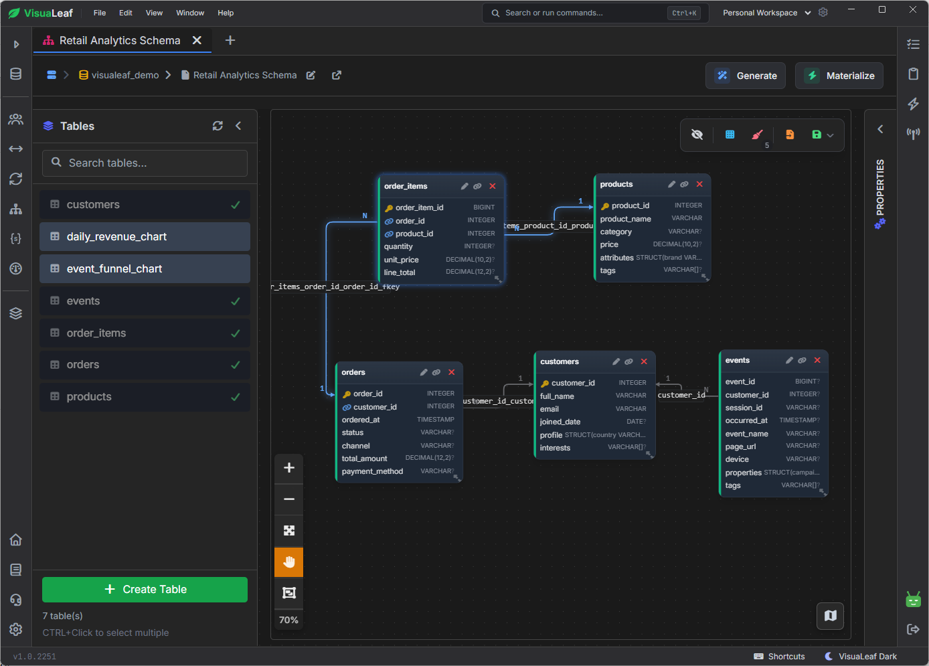Screen dimensions: 929x666
Task: Toggle the orange pan hand tool
Action: point(289,562)
